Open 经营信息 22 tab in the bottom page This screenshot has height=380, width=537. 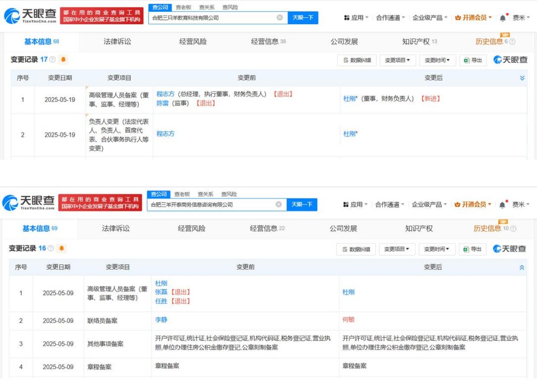pos(267,228)
